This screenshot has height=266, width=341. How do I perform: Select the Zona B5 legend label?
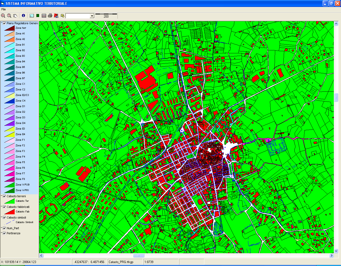(20, 67)
